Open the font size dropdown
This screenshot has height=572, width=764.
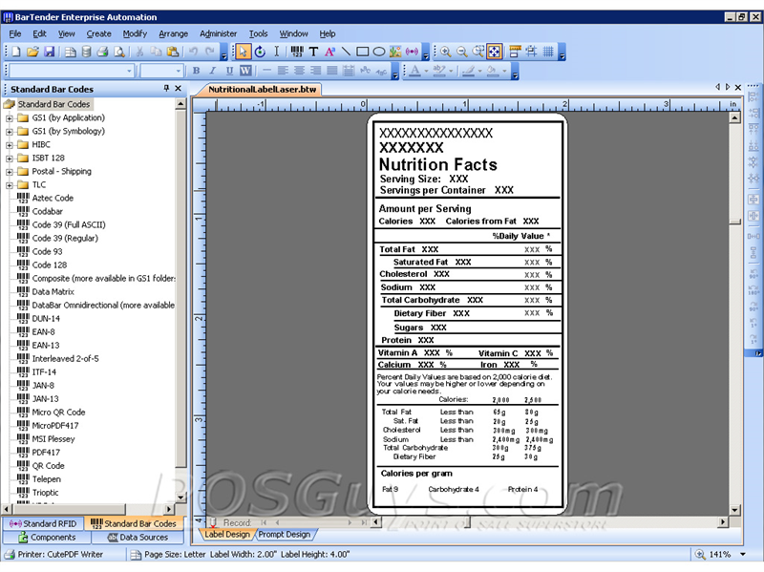point(178,70)
